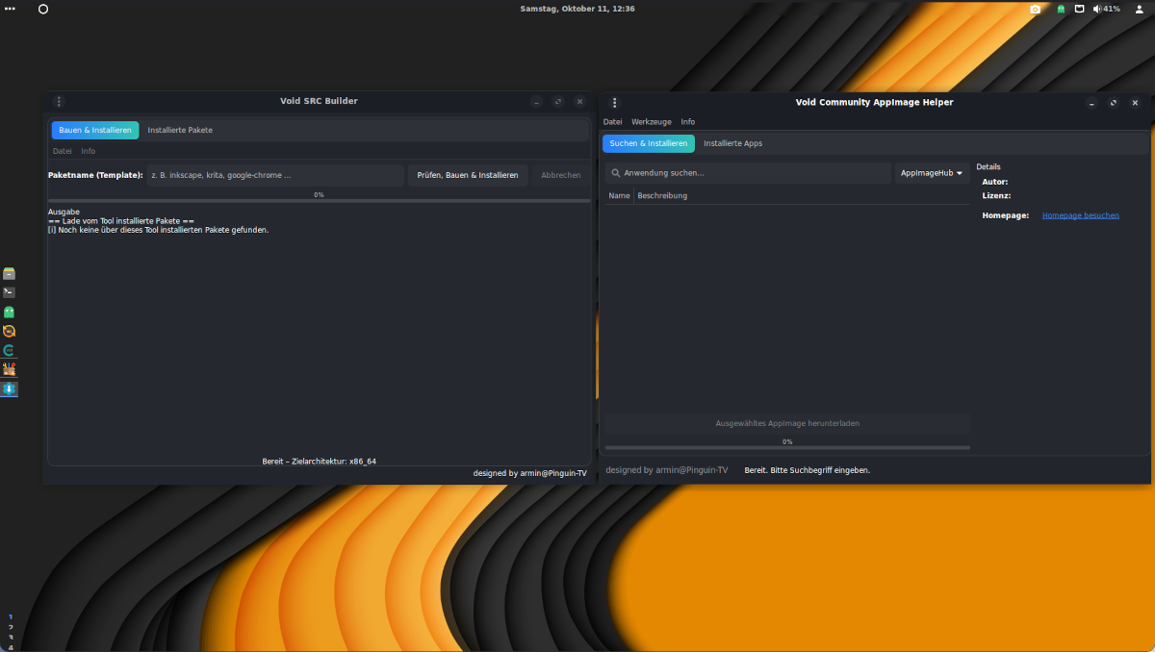Viewport: 1155px width, 652px height.
Task: Open the Info menu in SRC Builder
Action: click(89, 151)
